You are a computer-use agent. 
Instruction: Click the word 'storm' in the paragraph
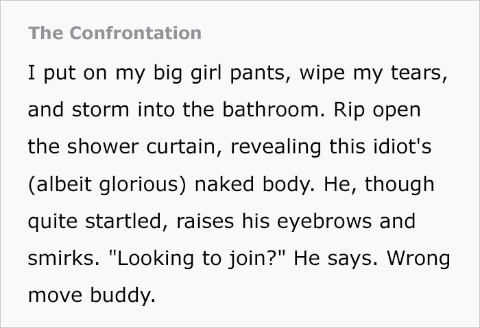100,110
